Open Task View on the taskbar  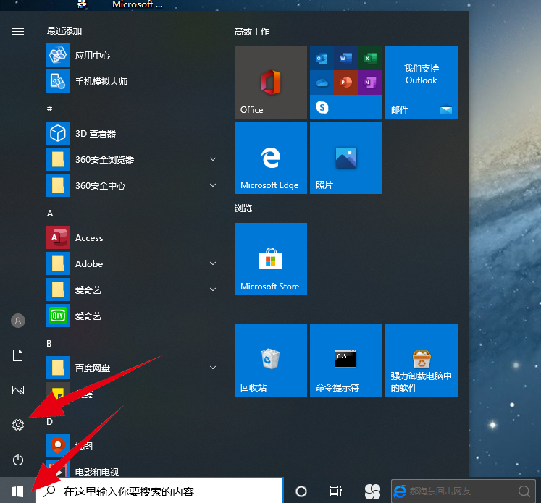click(336, 491)
